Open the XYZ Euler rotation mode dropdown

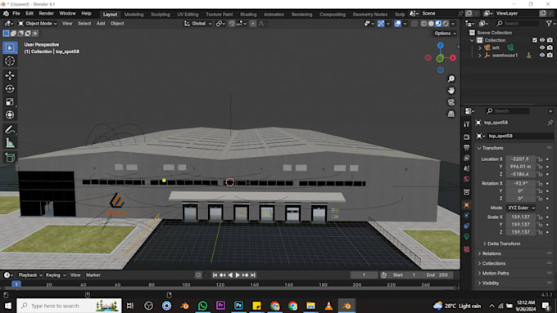pos(521,208)
